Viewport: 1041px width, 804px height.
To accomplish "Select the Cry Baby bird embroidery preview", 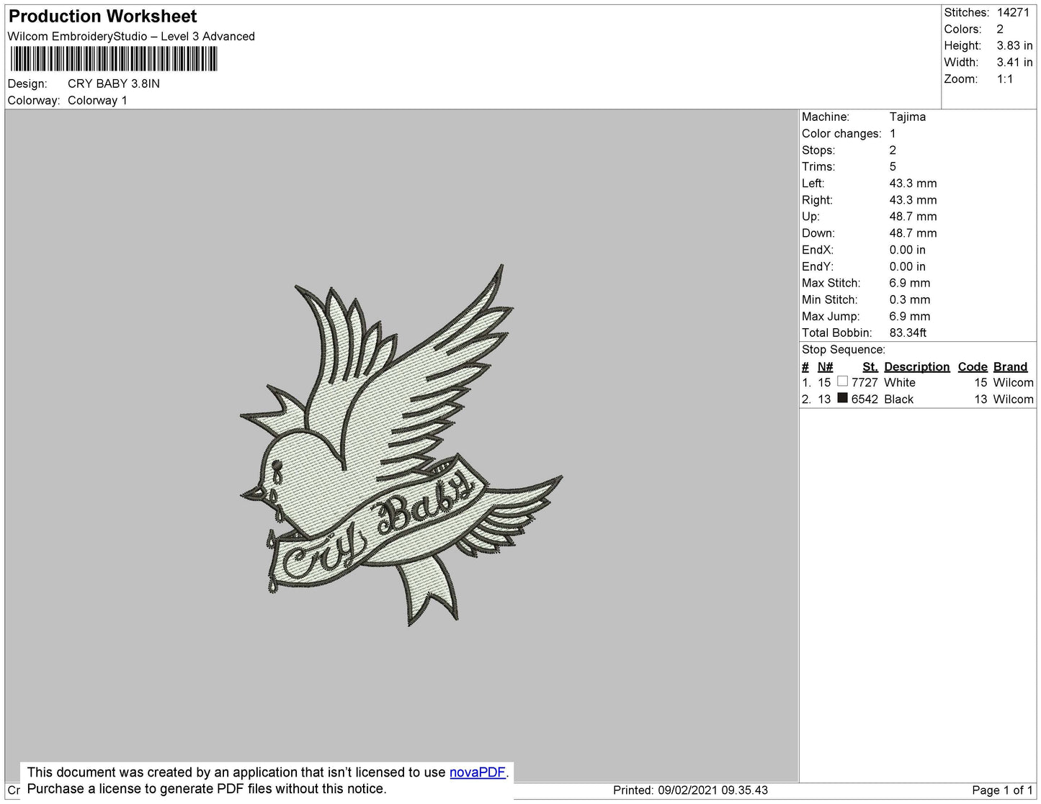I will (x=401, y=445).
